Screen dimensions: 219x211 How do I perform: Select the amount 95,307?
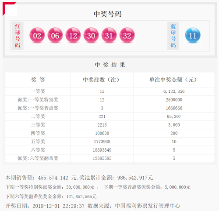point(174,116)
